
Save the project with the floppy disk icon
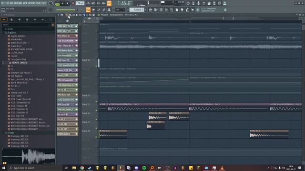[x=209, y=3]
